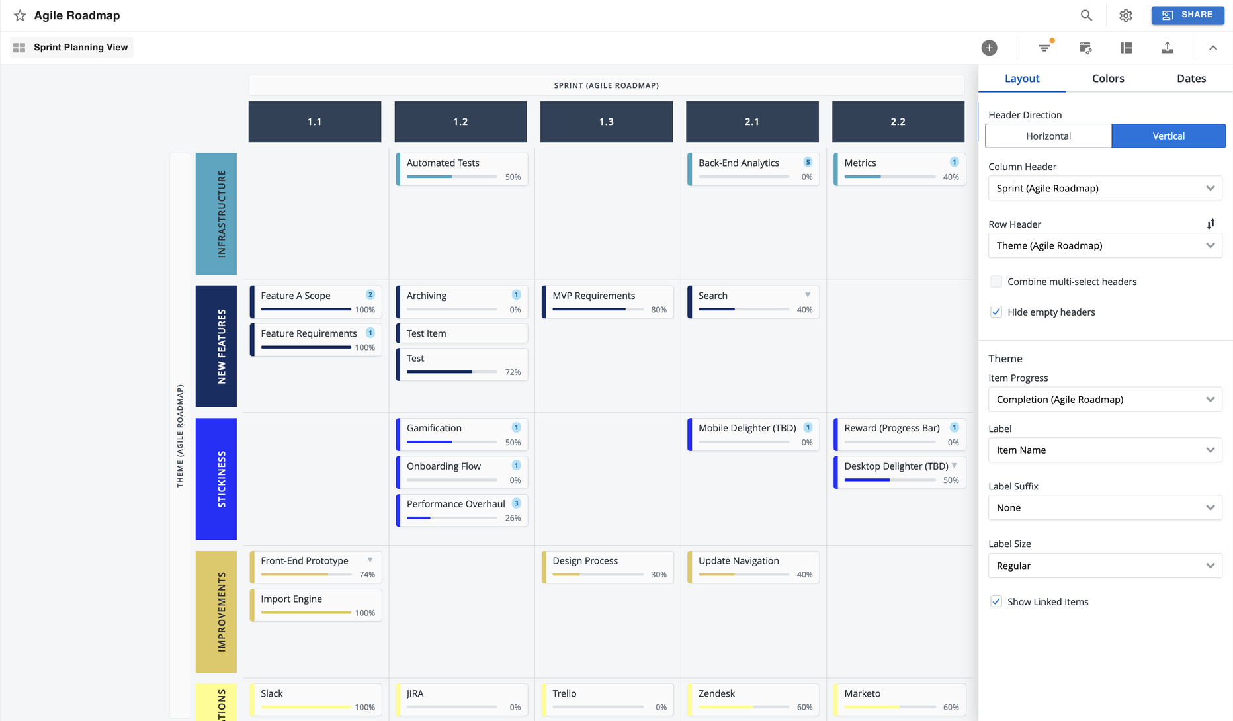Open the format/paint view icon
Image resolution: width=1233 pixels, height=721 pixels.
point(1085,48)
